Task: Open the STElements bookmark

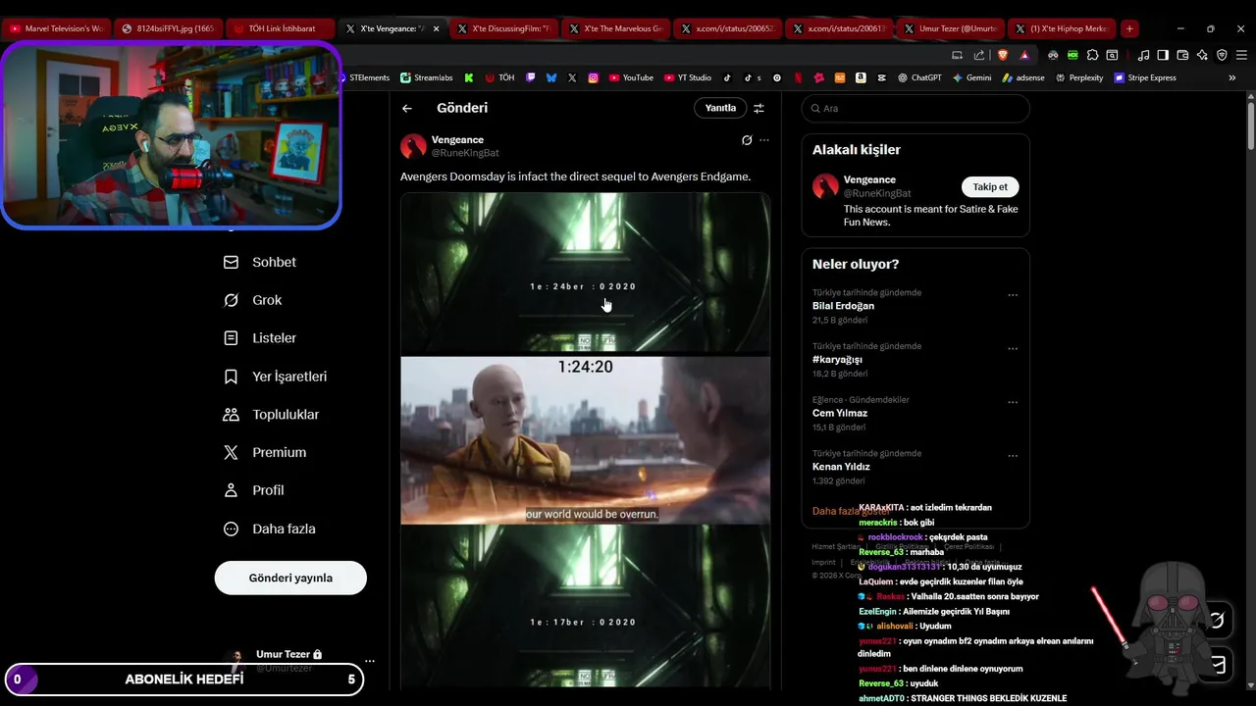Action: [x=364, y=77]
